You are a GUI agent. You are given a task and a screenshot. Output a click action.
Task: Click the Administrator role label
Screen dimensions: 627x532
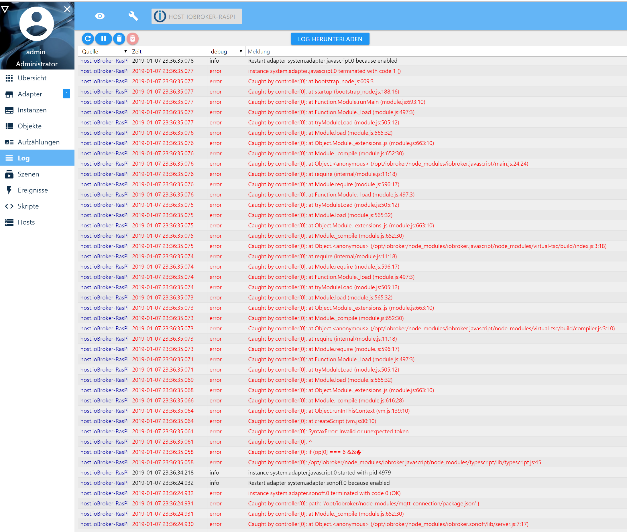click(37, 64)
